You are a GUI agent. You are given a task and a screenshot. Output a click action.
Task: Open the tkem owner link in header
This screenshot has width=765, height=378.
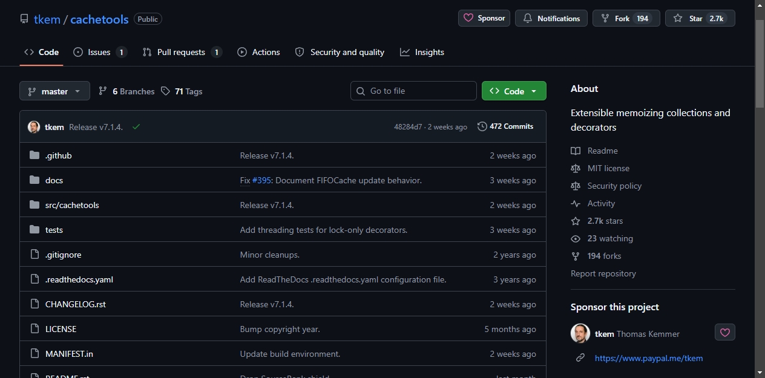tap(47, 19)
